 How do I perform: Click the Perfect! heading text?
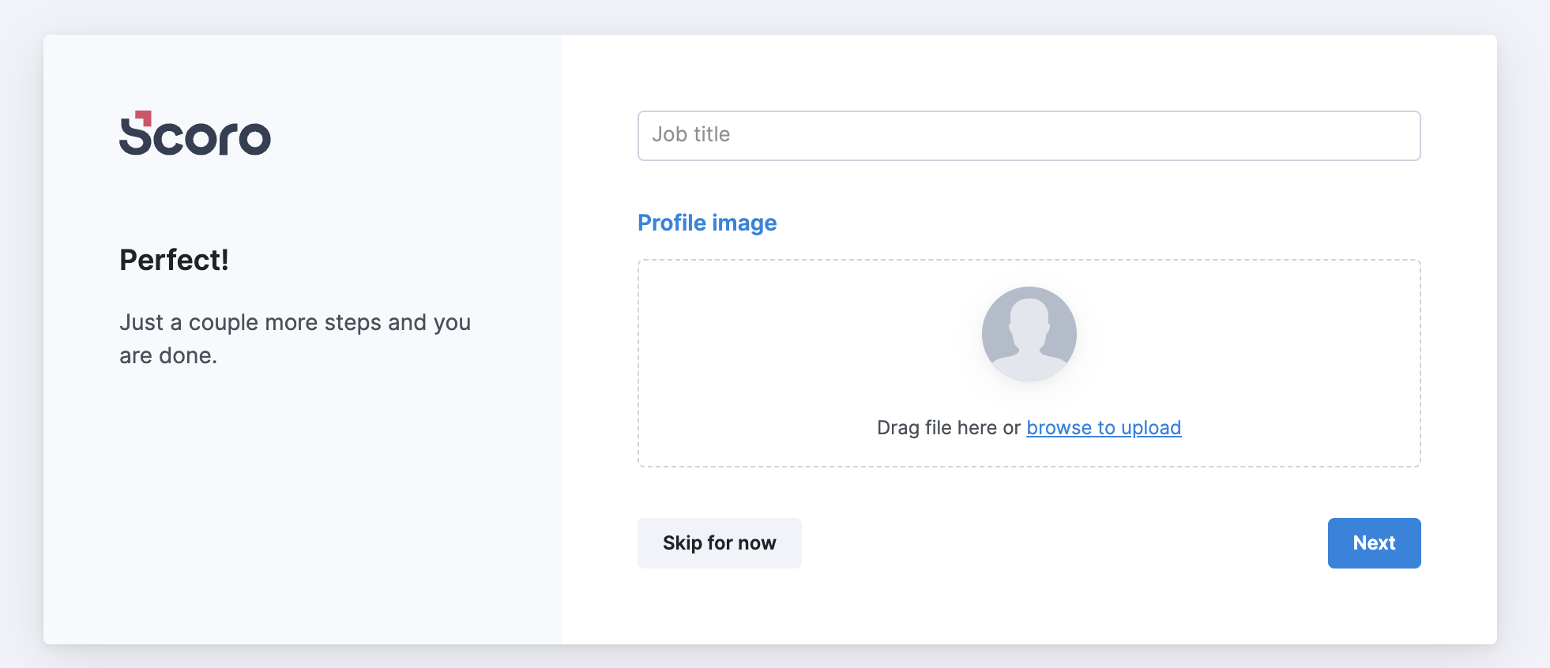pyautogui.click(x=174, y=260)
